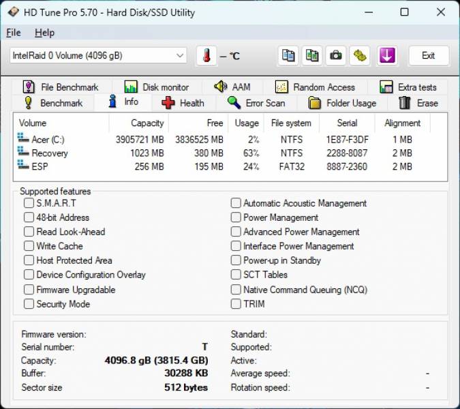
Task: Click the HD Tune Pro title bar icon
Action: click(x=14, y=12)
